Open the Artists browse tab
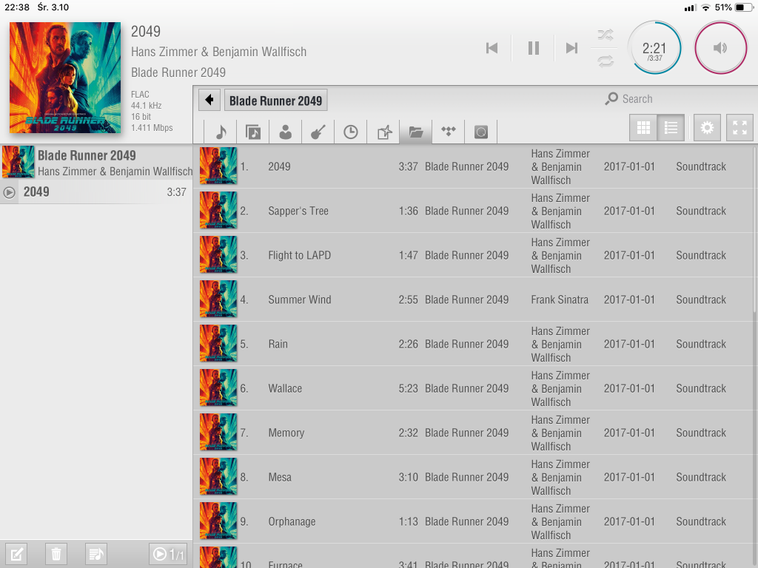Image resolution: width=758 pixels, height=568 pixels. coord(286,132)
